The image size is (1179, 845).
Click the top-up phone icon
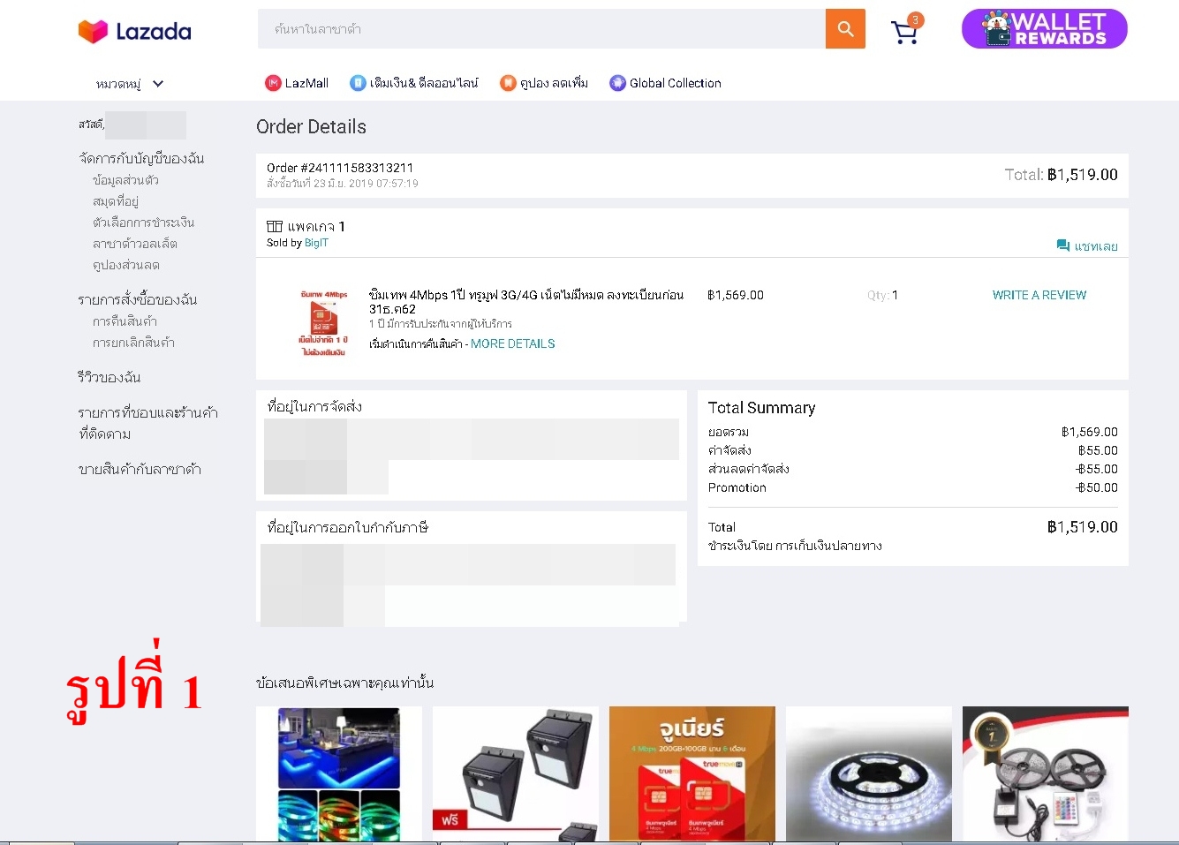pyautogui.click(x=358, y=83)
